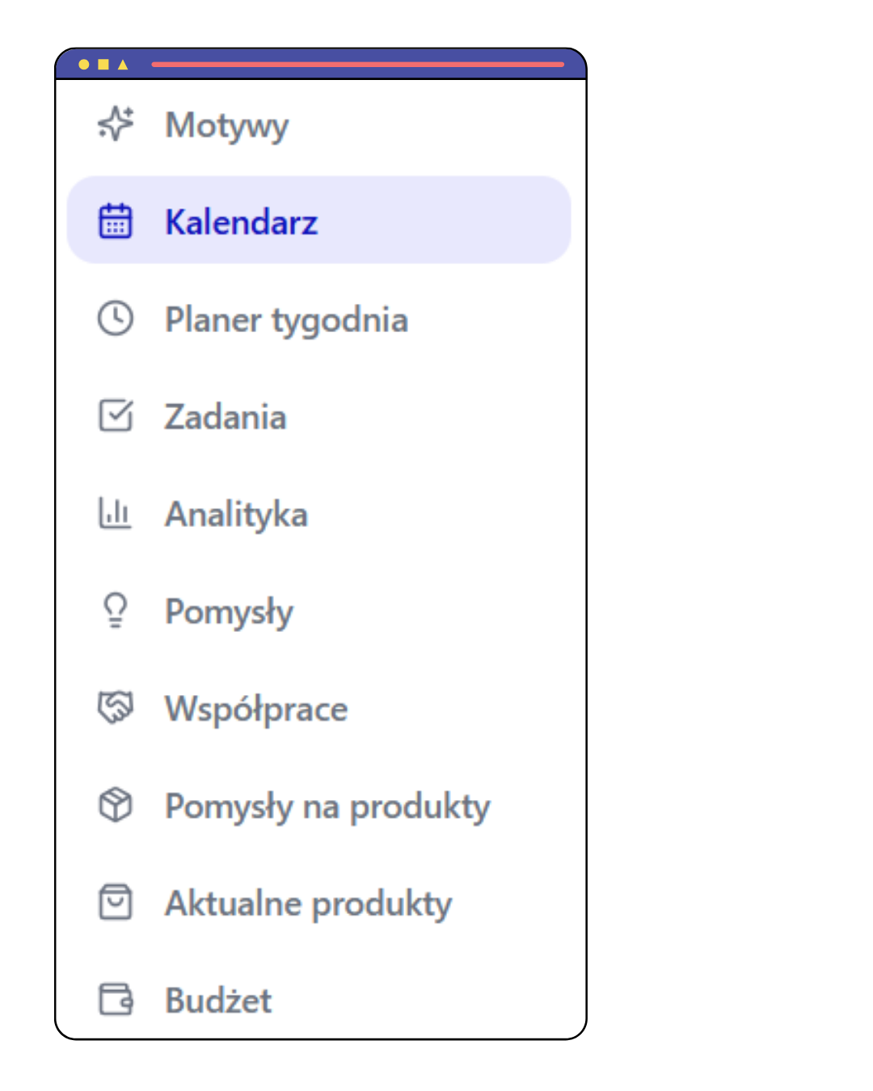Screen dimensions: 873x1091
Task: Navigate to Planer tygodnia
Action: pyautogui.click(x=286, y=319)
